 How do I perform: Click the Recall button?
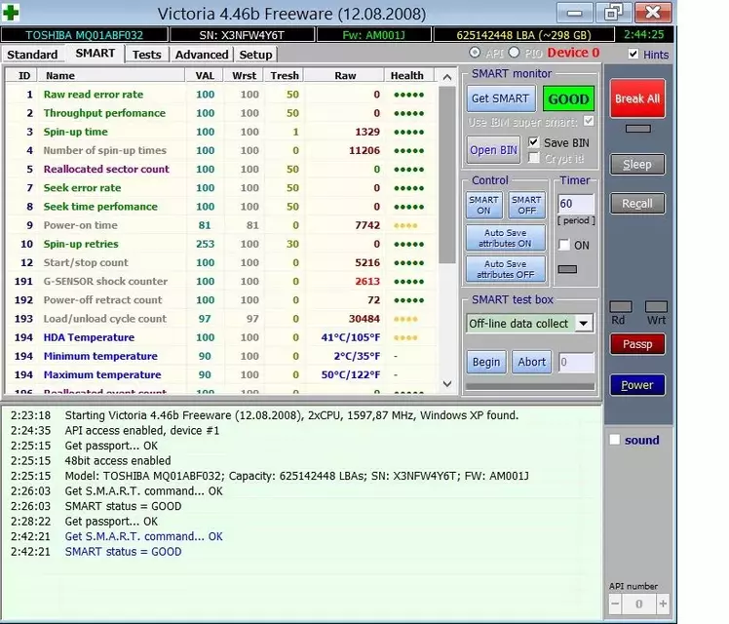[x=637, y=203]
